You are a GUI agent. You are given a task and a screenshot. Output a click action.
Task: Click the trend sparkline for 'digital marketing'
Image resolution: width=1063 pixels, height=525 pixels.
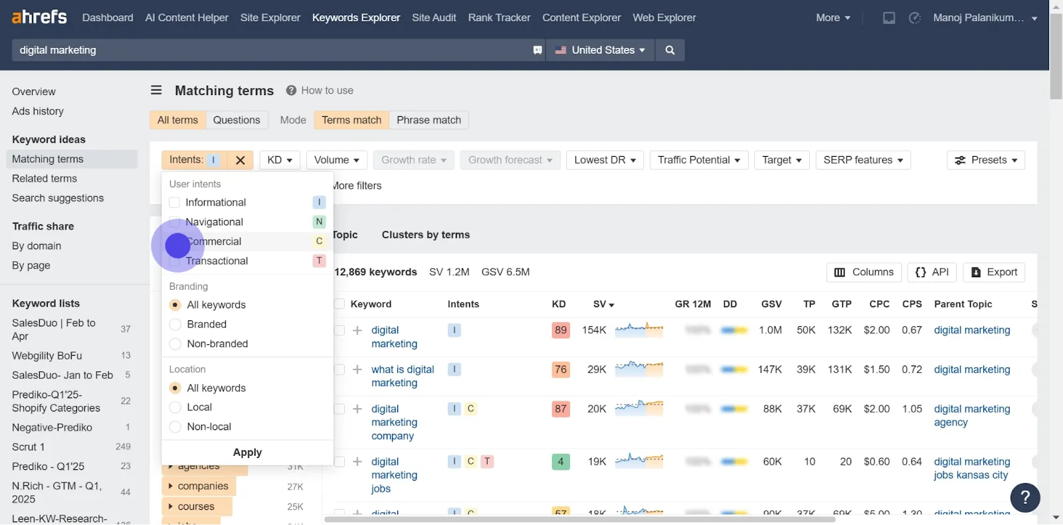pos(639,330)
